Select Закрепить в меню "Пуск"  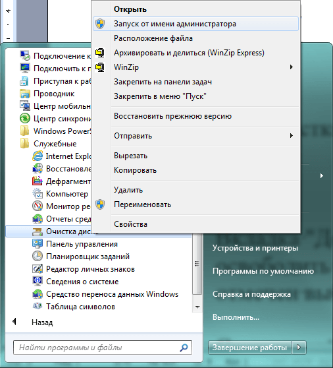160,96
